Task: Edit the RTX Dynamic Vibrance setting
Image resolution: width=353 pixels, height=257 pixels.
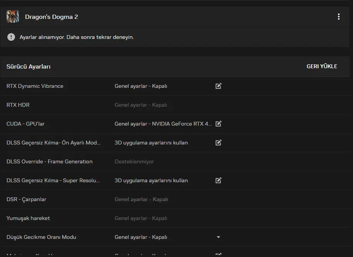Action: point(219,86)
